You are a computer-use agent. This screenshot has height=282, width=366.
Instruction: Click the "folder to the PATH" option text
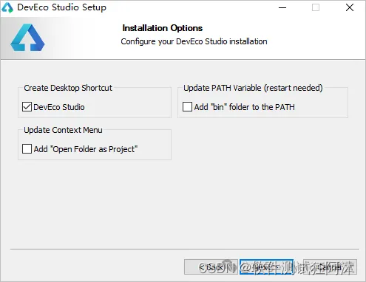click(x=262, y=107)
